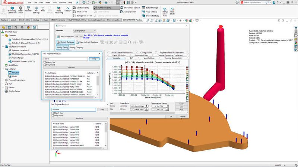
Task: Open the Domain Cavity (Part) 1 dropdown
Action: coord(85,31)
